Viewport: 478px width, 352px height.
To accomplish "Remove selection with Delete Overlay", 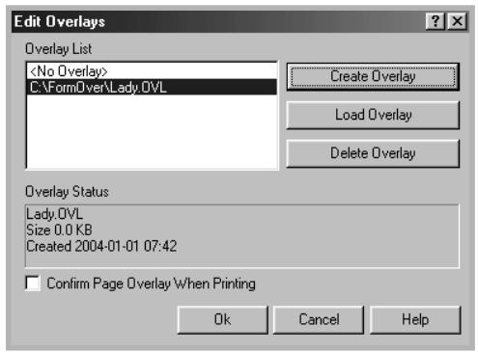I will [373, 153].
